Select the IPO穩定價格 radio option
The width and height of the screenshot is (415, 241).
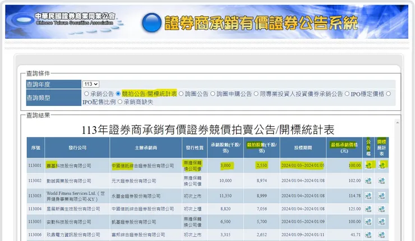tap(347, 94)
